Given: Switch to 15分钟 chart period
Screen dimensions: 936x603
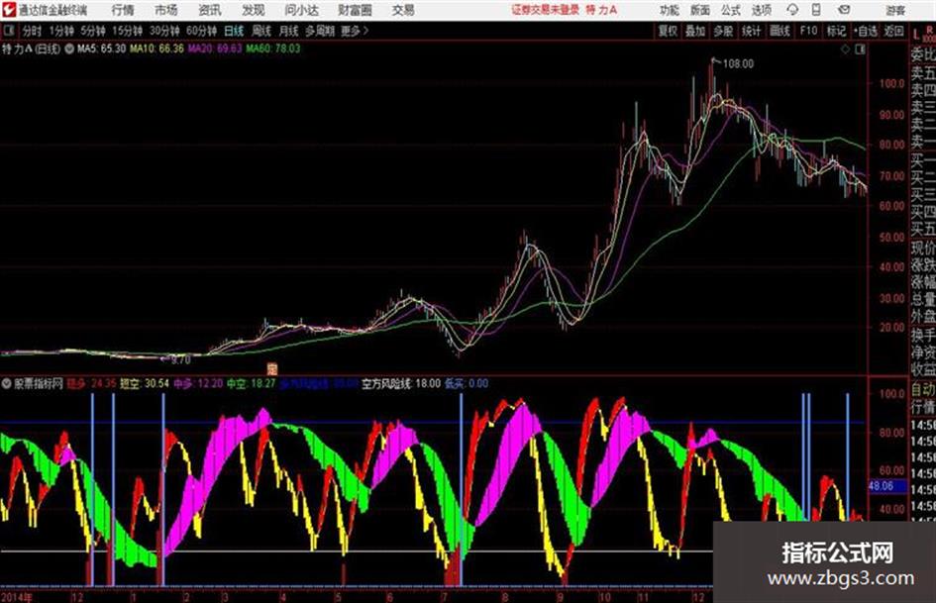Looking at the screenshot, I should 127,31.
